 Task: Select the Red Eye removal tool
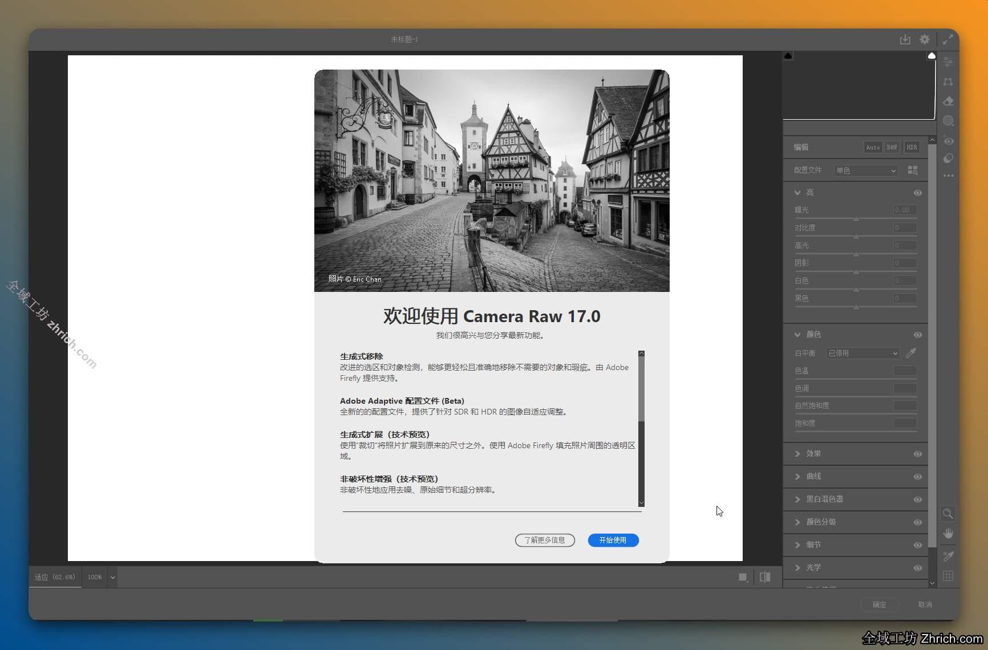coord(948,140)
